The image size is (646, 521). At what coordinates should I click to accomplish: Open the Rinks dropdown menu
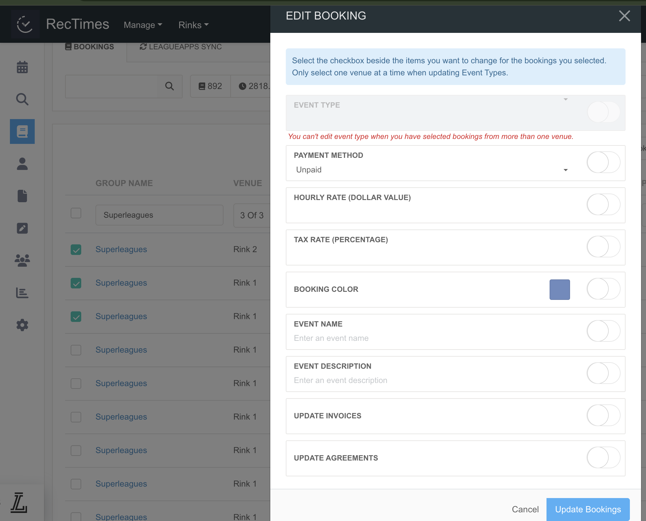[x=193, y=25]
